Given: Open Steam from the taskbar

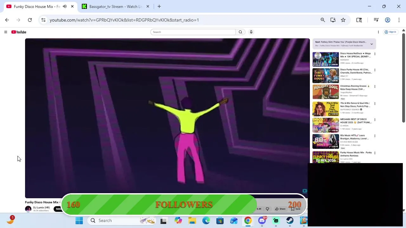Looking at the screenshot, I should coord(290,220).
